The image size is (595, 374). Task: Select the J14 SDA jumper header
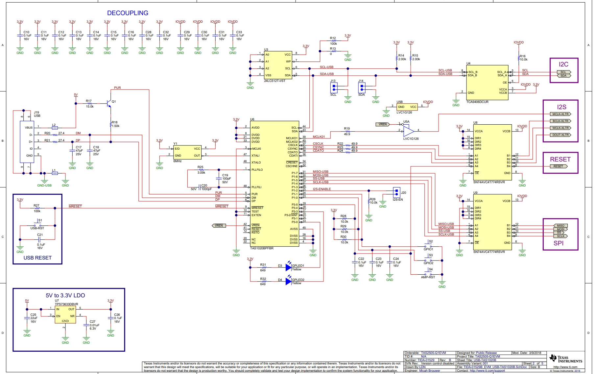pyautogui.click(x=362, y=88)
